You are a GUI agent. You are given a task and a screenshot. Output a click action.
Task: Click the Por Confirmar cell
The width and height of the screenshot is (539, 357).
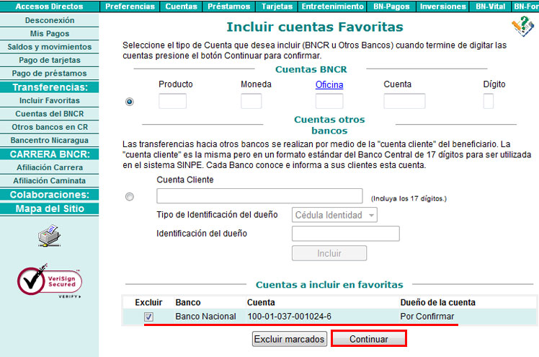[x=427, y=317]
